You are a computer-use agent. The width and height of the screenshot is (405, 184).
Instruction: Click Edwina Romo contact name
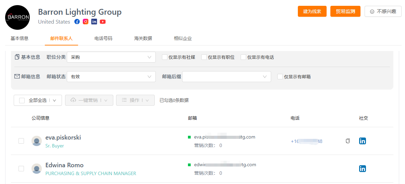tap(64, 165)
